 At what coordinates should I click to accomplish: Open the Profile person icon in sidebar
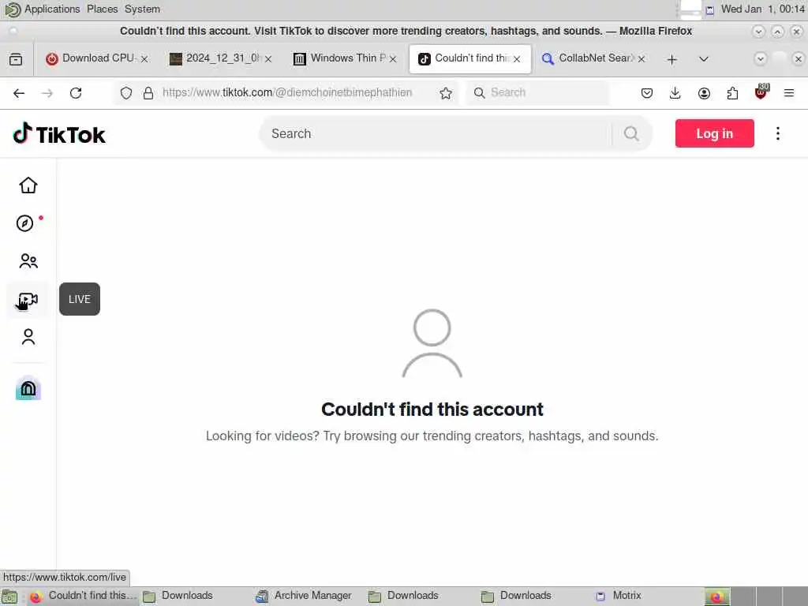pyautogui.click(x=28, y=337)
